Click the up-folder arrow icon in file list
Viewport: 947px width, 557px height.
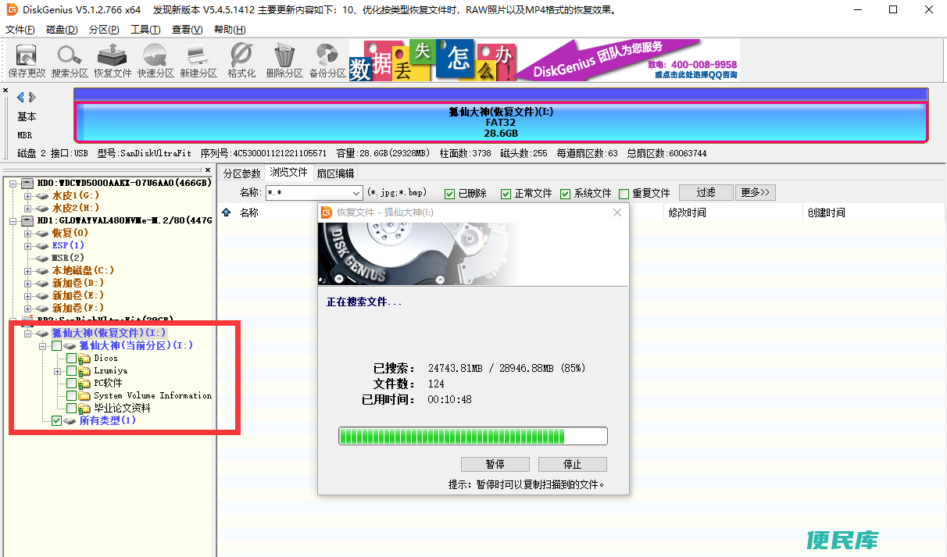pyautogui.click(x=227, y=212)
